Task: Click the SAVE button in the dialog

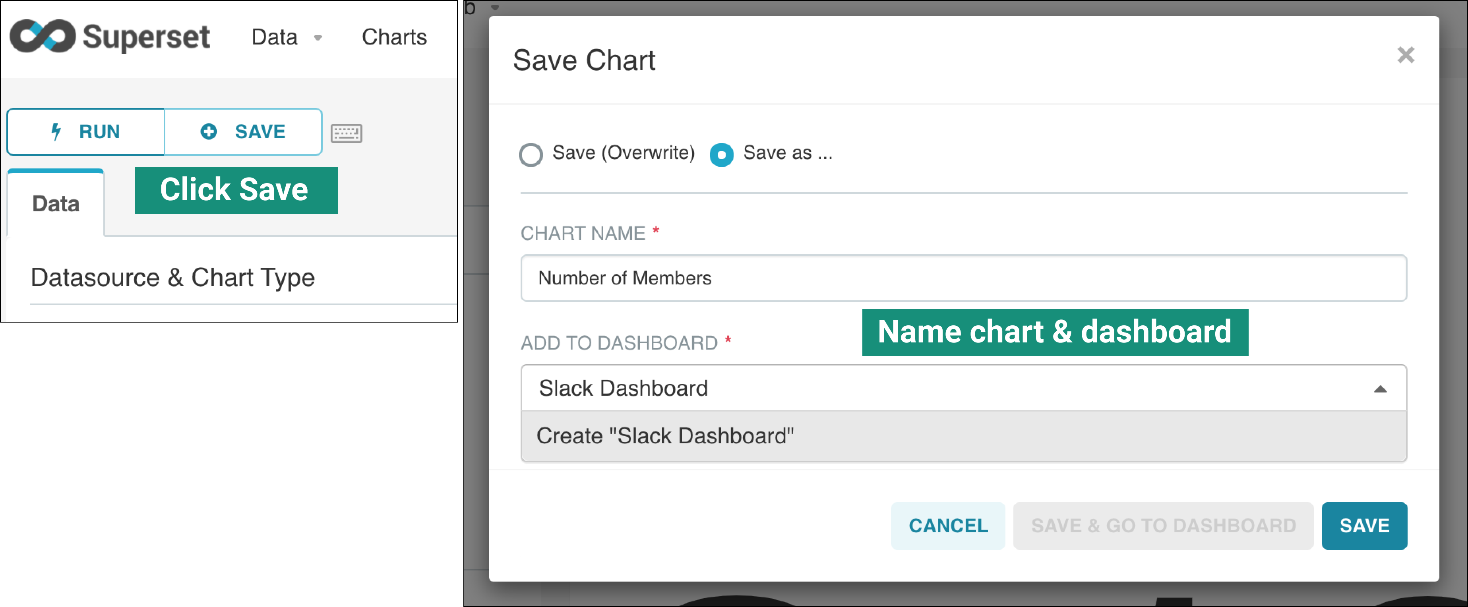Action: (1364, 526)
